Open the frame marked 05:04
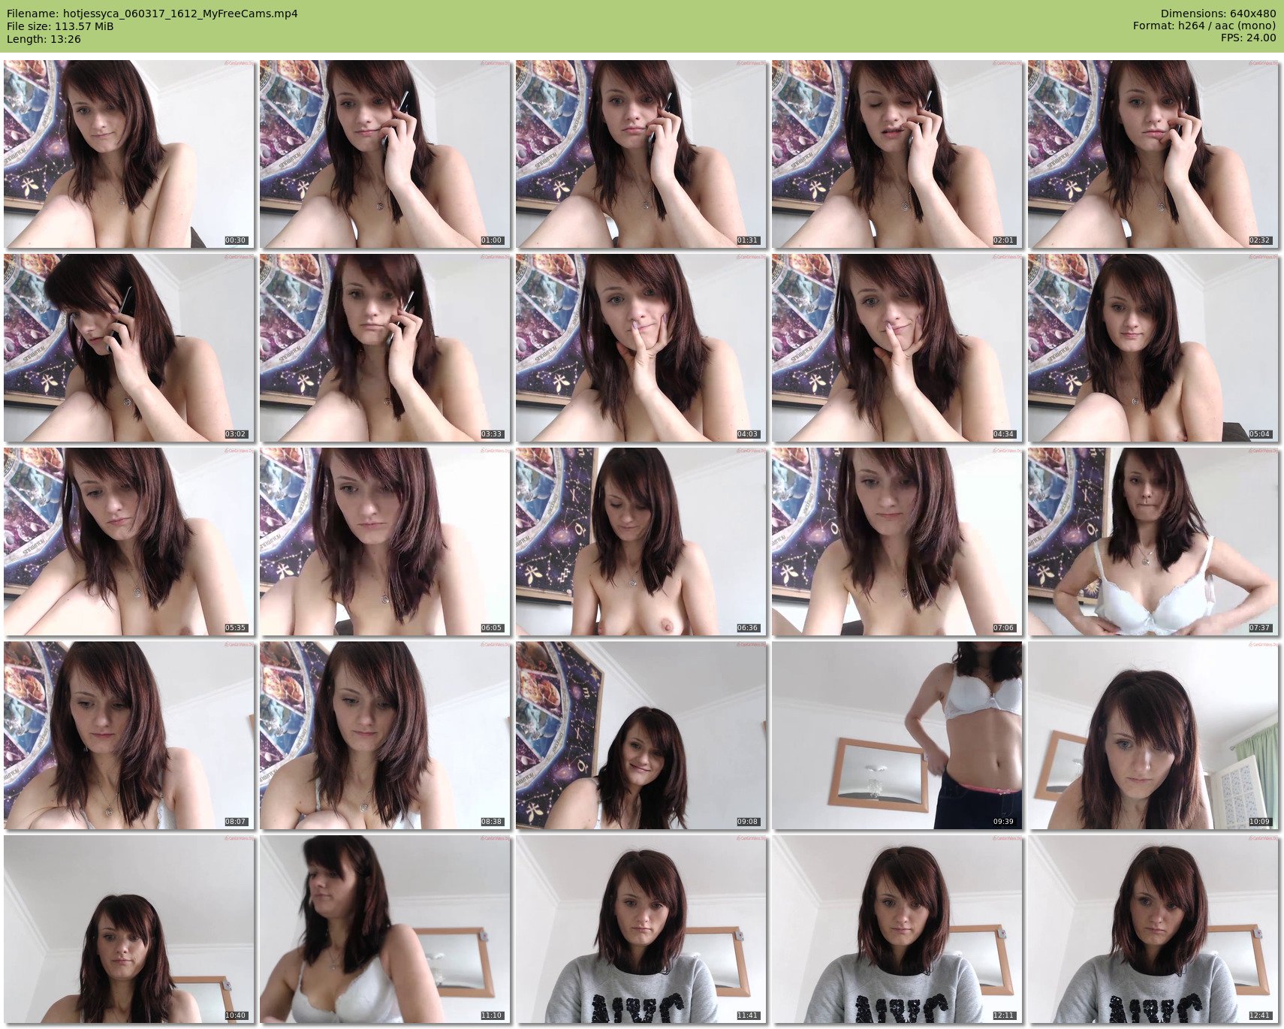1284x1029 pixels. (x=1153, y=348)
